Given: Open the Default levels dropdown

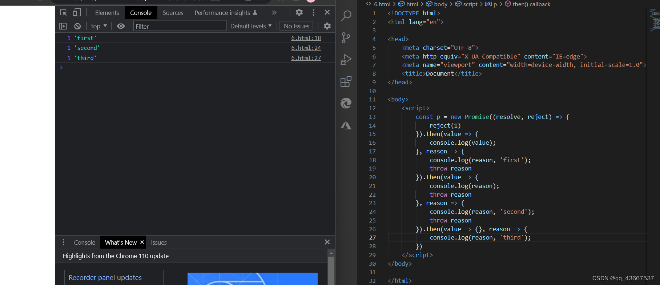Looking at the screenshot, I should tap(251, 26).
